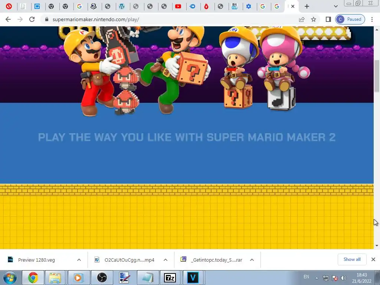Viewport: 380px width, 285px height.
Task: Expand options for Preview 1280.veg download
Action: coord(79,260)
